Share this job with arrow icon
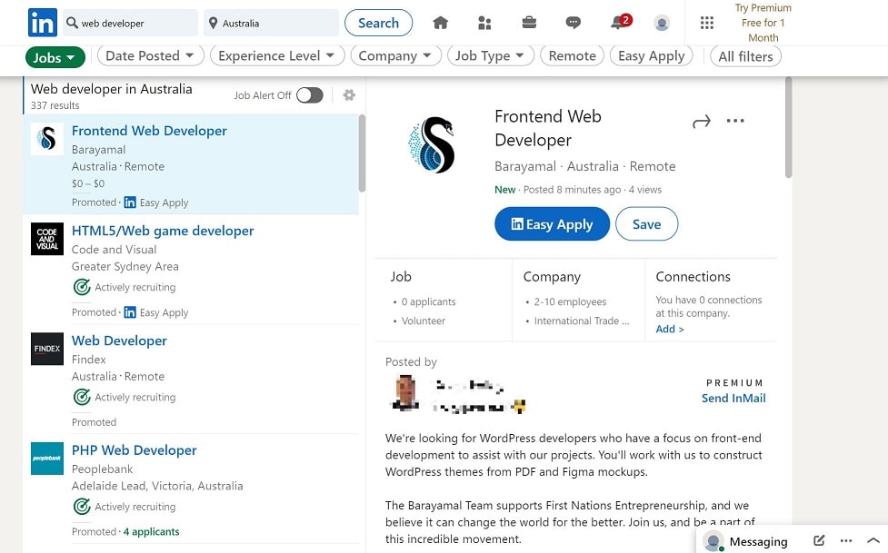Image resolution: width=888 pixels, height=553 pixels. (x=701, y=122)
